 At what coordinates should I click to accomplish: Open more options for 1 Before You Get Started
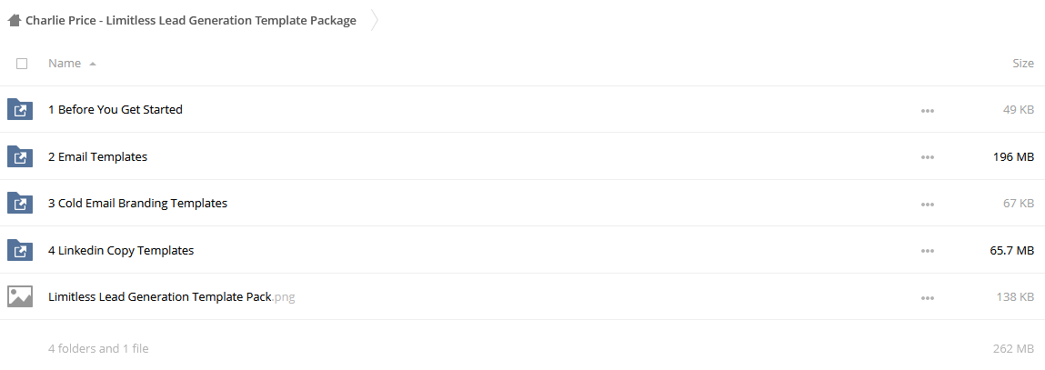tap(927, 111)
